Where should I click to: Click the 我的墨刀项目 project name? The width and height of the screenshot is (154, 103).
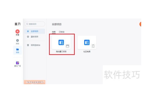[x=61, y=51]
